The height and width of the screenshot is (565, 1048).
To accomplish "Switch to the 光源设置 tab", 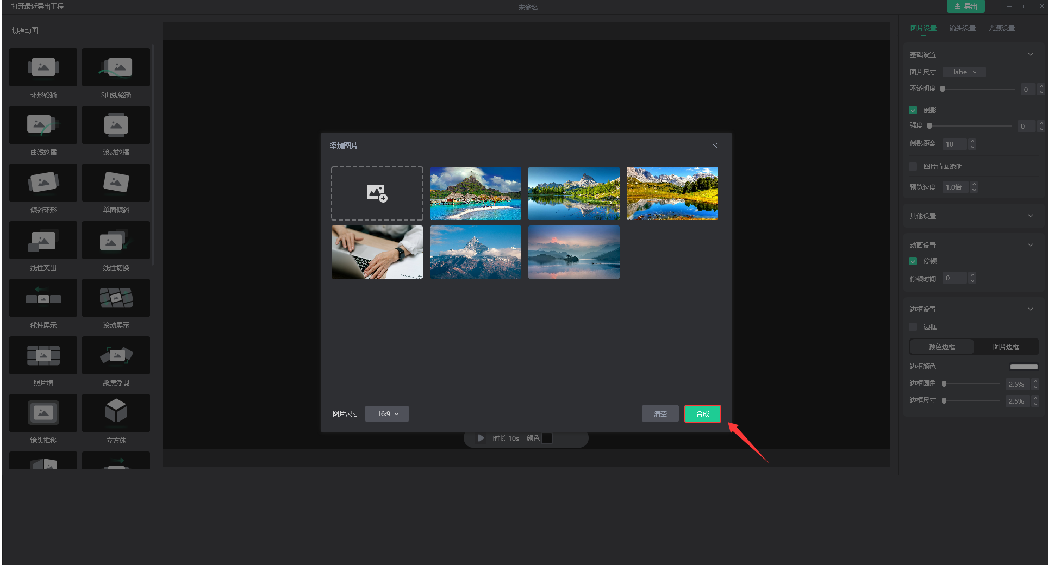I will (x=1001, y=28).
